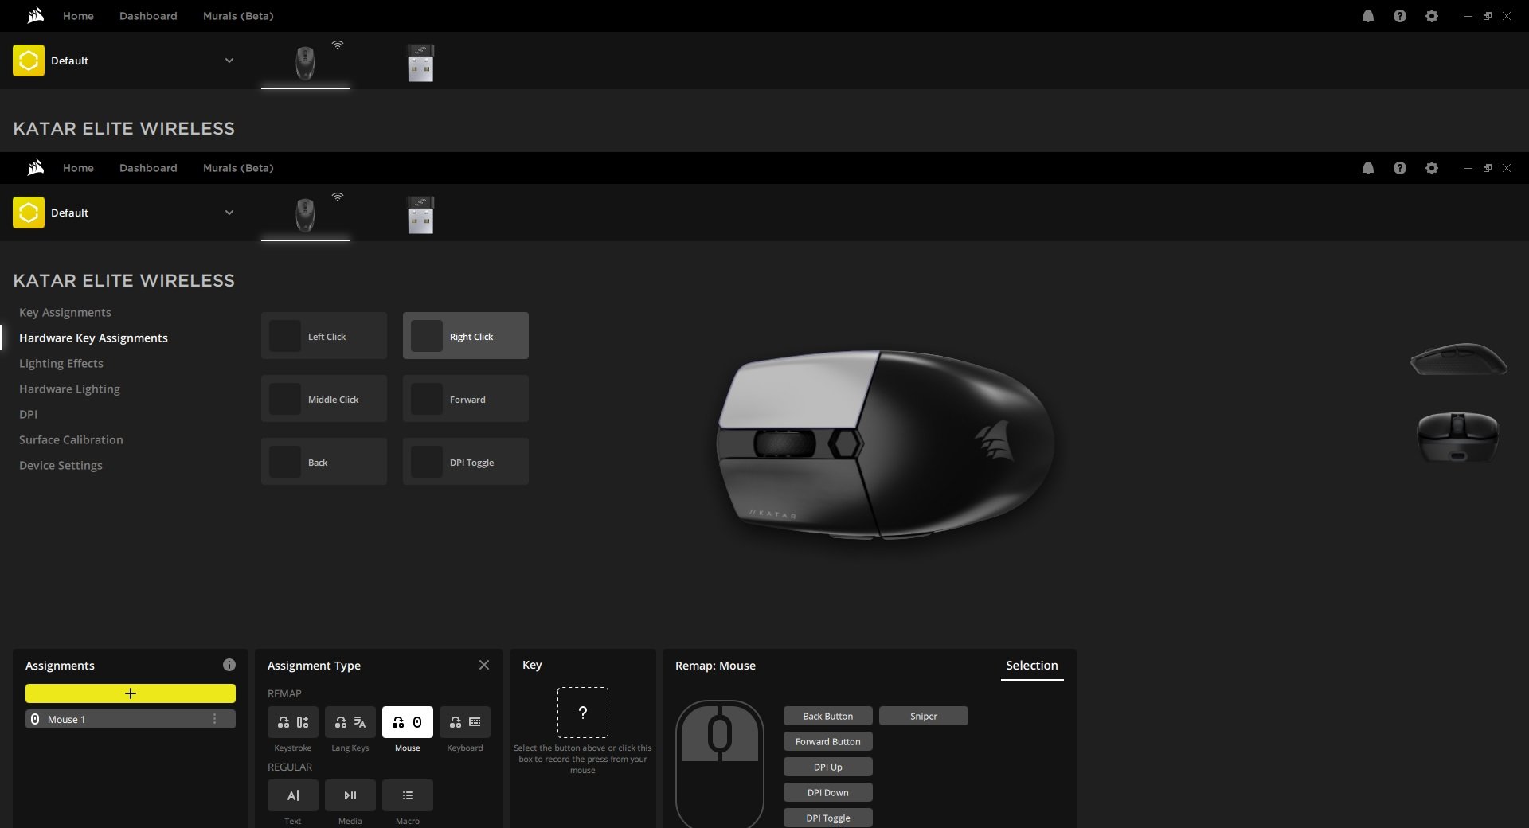Remap to DPI Up
This screenshot has width=1529, height=828.
click(x=828, y=767)
